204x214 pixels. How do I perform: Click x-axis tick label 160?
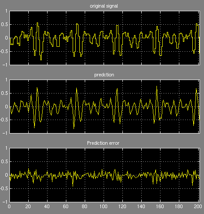[x=160, y=206]
